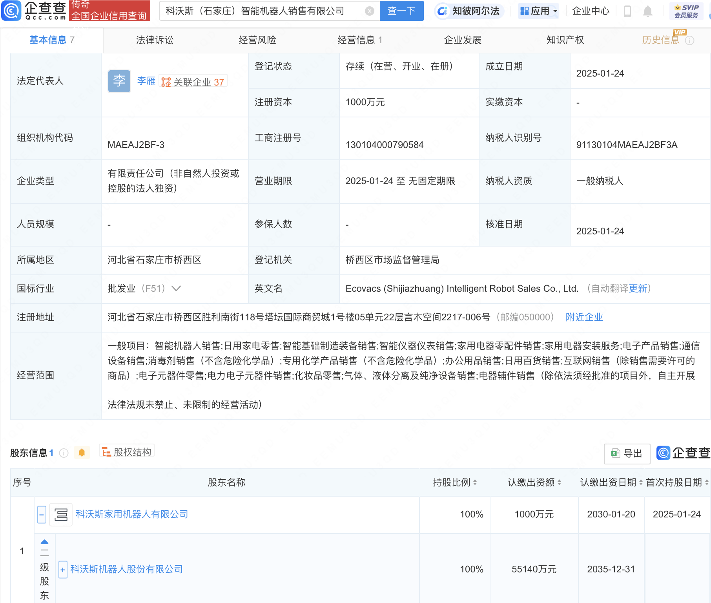Switch to the 经营风险 tab
The image size is (711, 603).
pos(257,40)
